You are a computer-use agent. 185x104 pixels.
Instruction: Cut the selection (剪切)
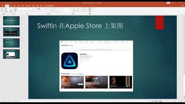click(5, 8)
